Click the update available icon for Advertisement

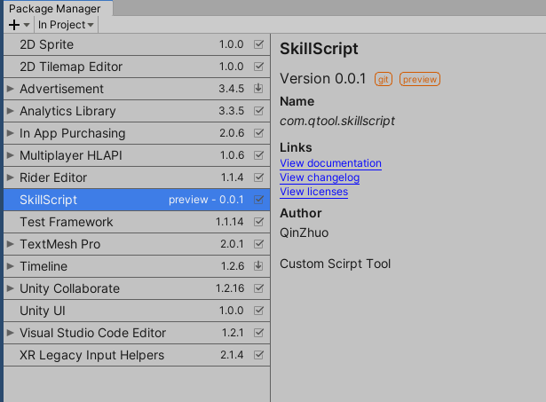coord(258,89)
